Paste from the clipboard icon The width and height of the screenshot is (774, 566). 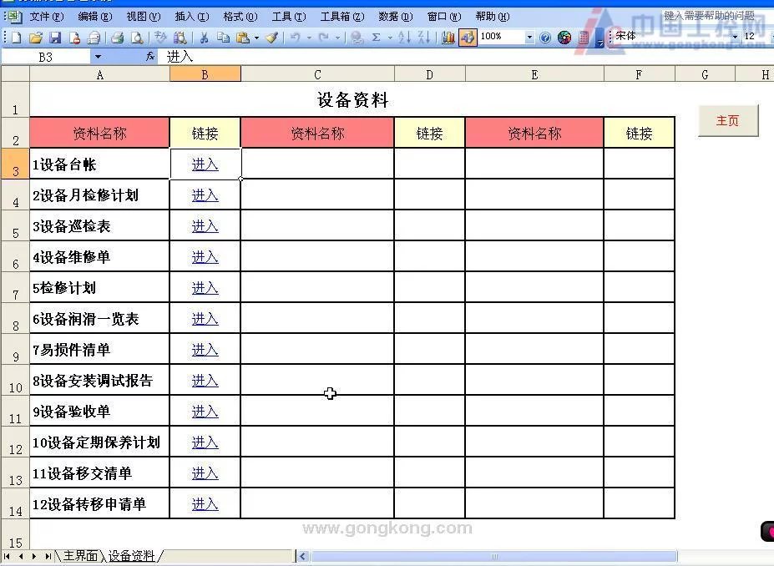tap(243, 37)
